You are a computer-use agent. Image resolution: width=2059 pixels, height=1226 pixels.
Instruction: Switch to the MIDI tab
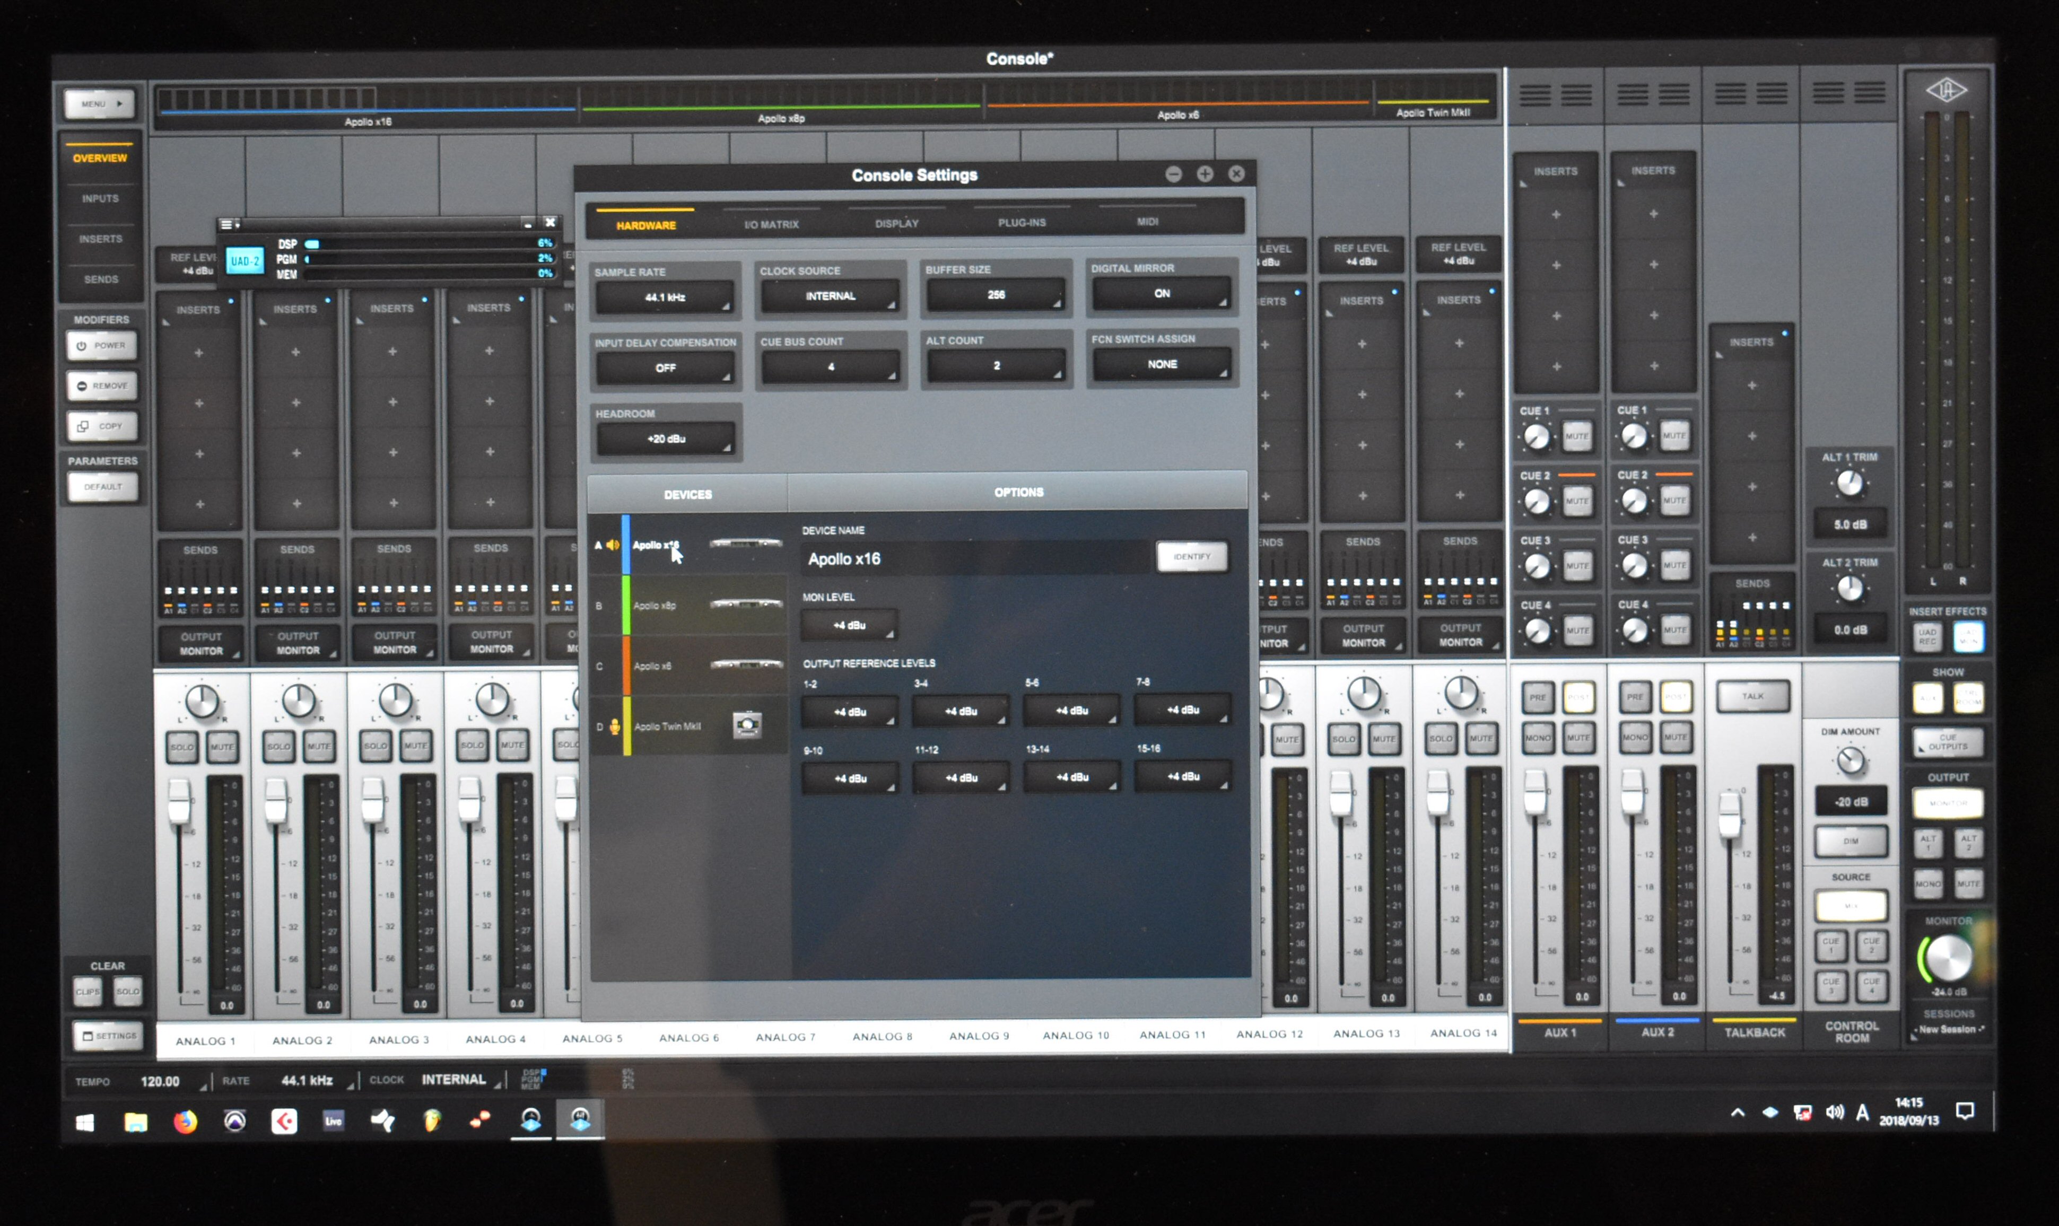1147,222
